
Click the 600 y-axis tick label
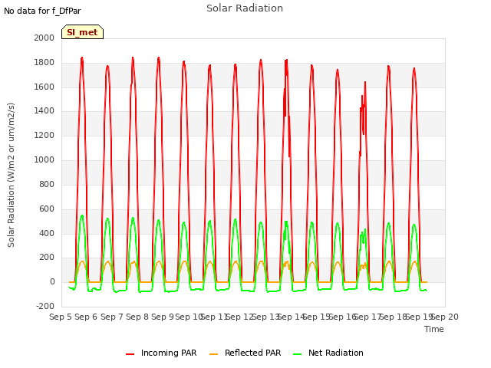(x=47, y=209)
